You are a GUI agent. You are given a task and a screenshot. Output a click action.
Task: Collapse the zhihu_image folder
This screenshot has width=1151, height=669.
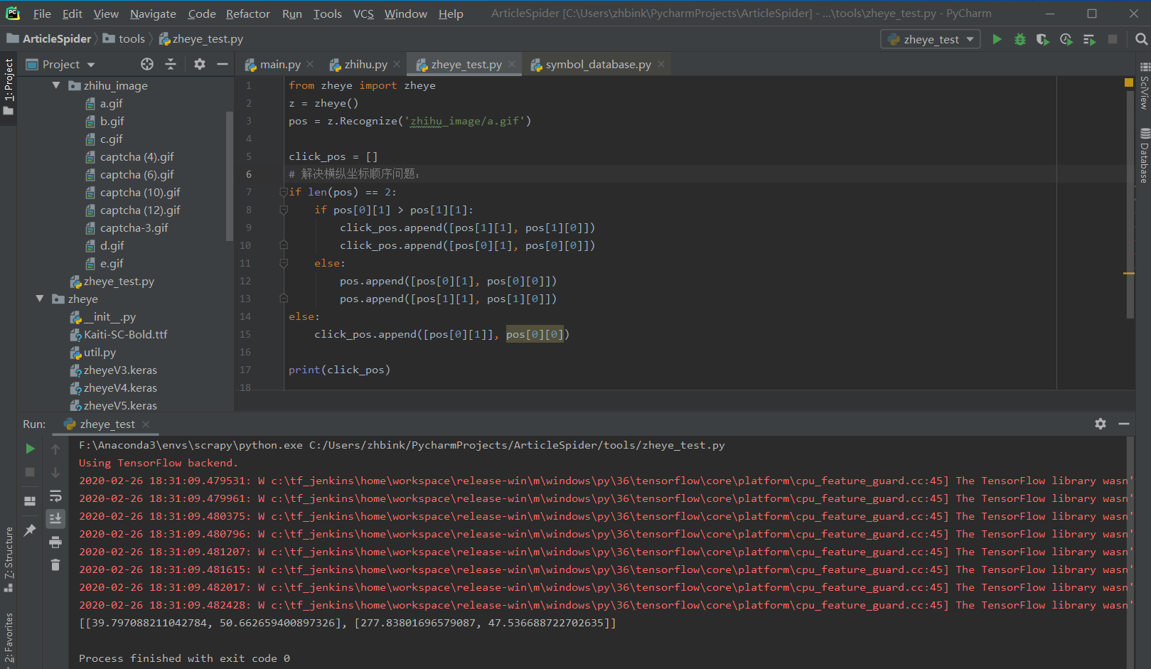coord(56,85)
